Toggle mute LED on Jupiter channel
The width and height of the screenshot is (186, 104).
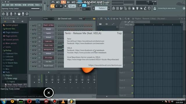tap(31, 34)
